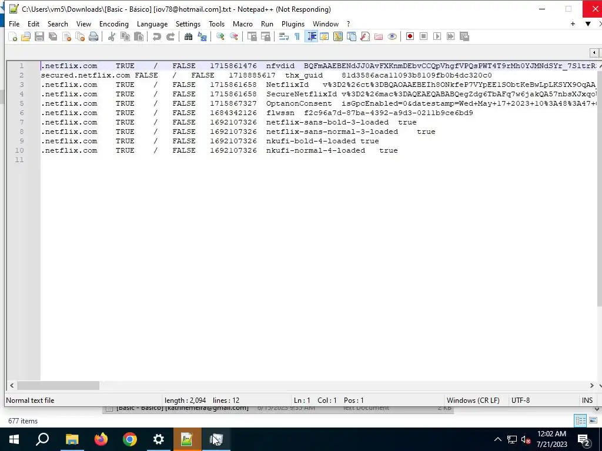Click the Close document toolbar icon
The width and height of the screenshot is (602, 451).
click(66, 36)
